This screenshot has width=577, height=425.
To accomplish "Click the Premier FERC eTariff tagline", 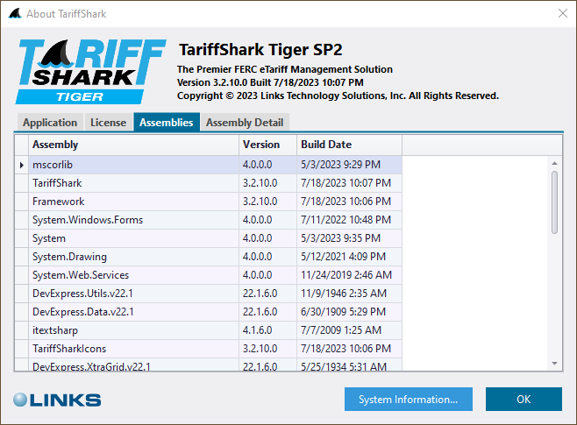I will point(284,69).
